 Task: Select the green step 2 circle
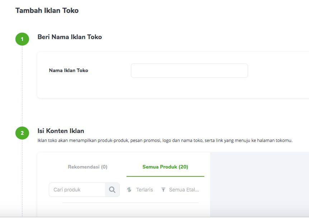(22, 133)
